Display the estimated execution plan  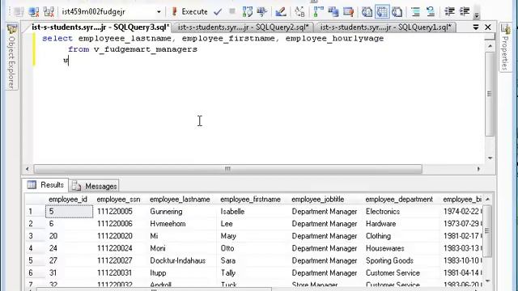click(247, 12)
